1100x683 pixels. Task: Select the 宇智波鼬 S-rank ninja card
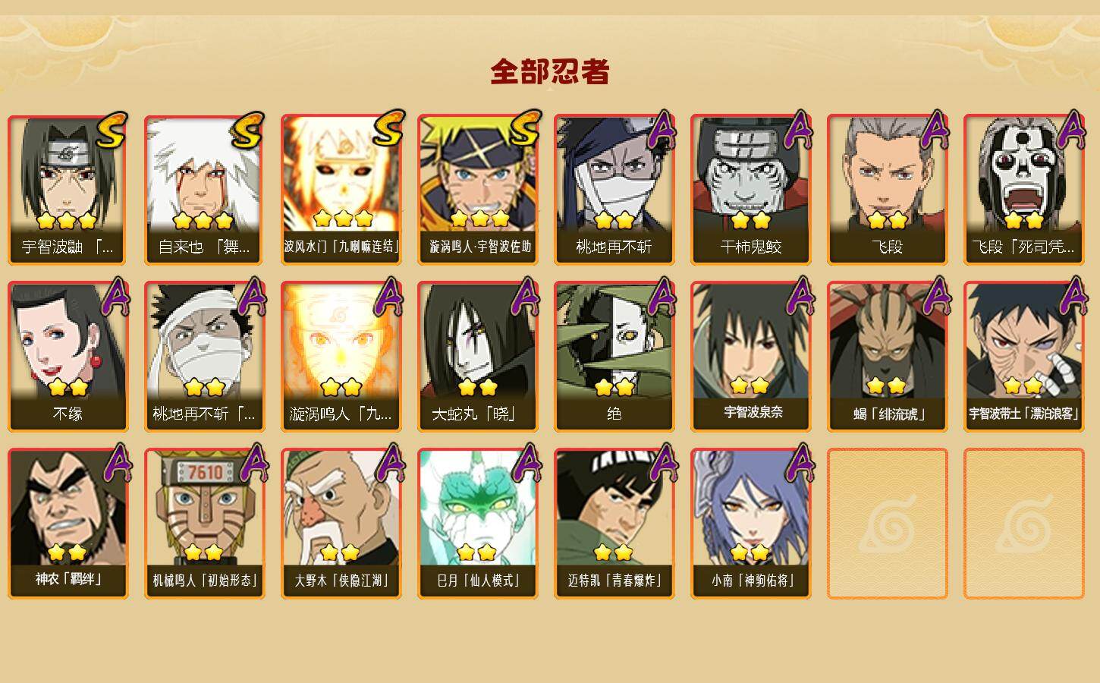pos(68,190)
